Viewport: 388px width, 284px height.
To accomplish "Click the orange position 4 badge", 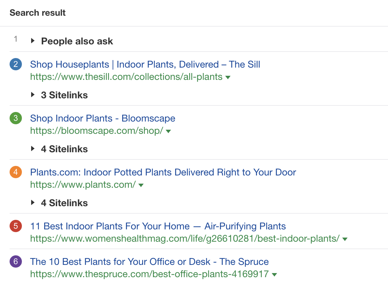I will (x=16, y=172).
